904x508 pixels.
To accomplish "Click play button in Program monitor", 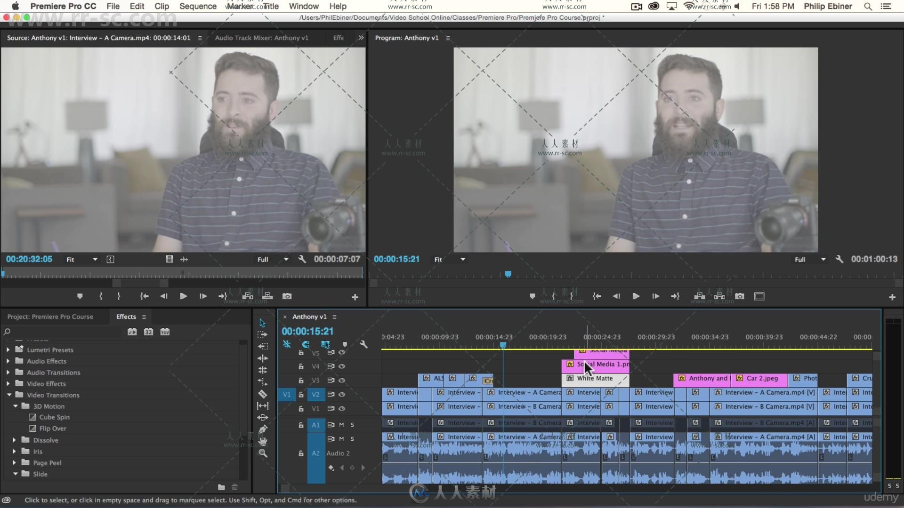I will coord(636,296).
